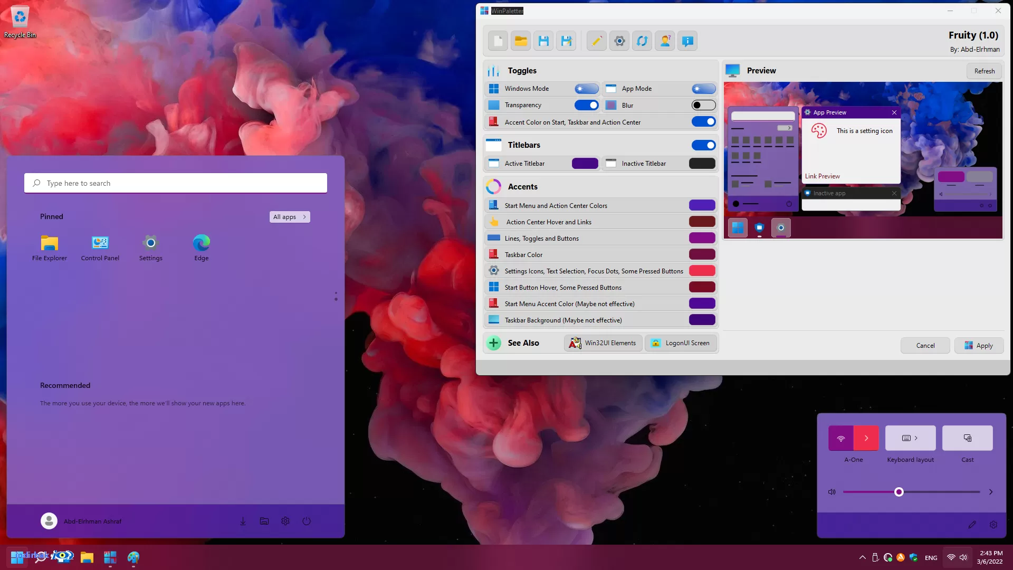
Task: Open Win32UI Elements section
Action: tap(603, 343)
